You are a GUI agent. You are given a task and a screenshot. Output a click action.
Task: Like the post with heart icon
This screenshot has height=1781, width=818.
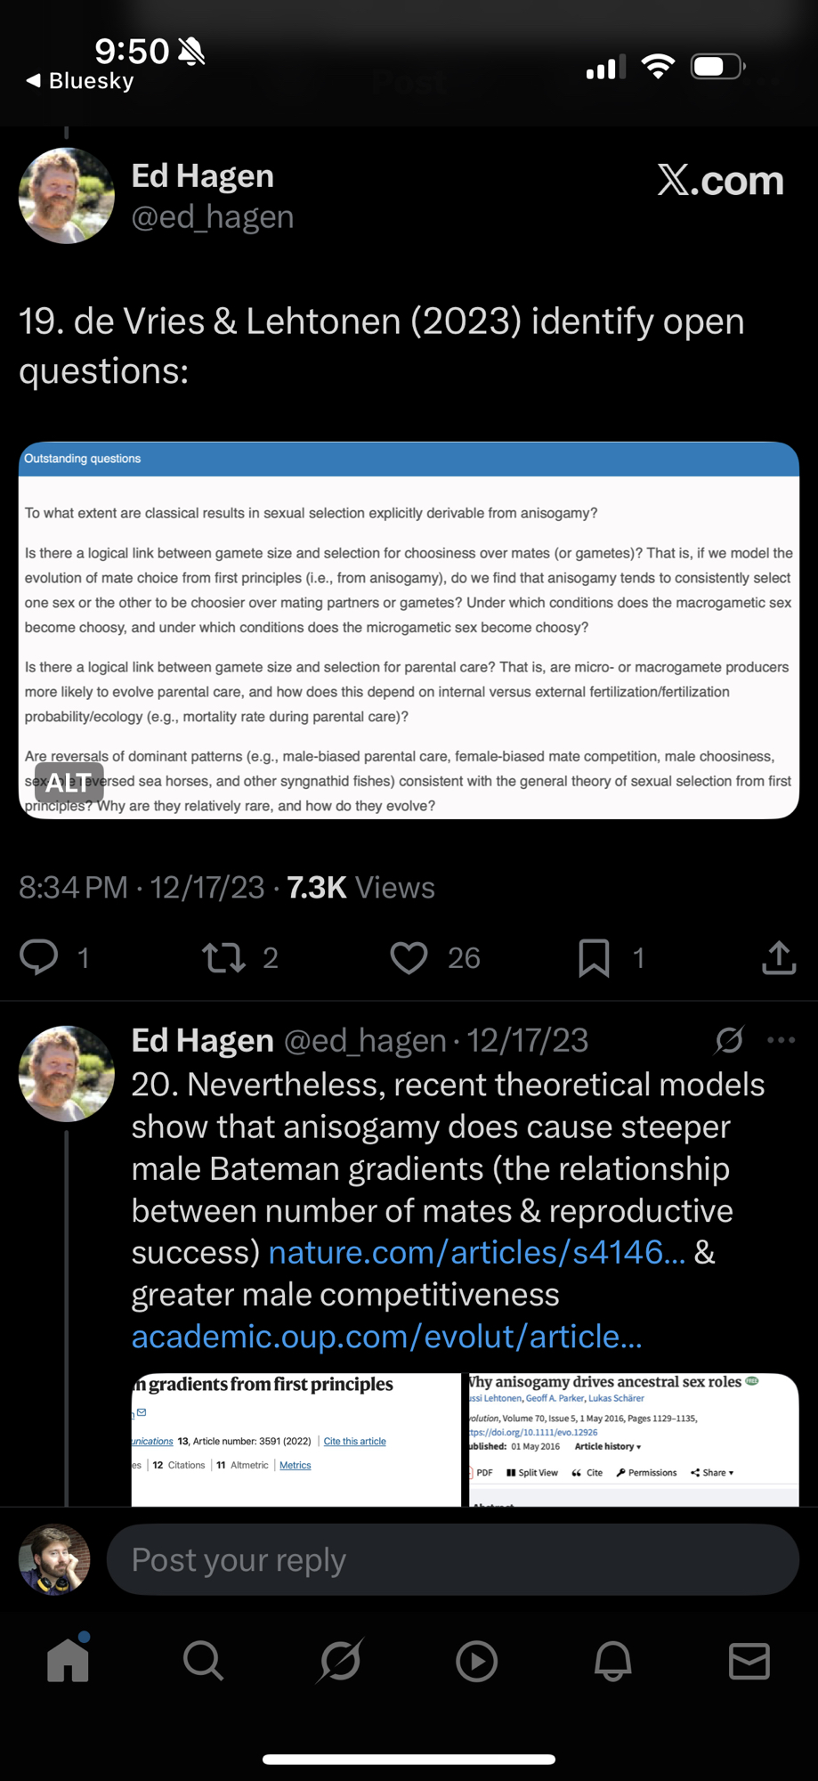tap(409, 957)
